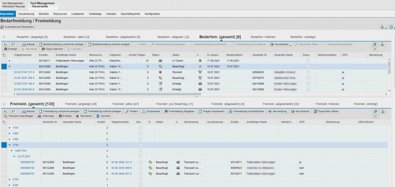Click Wagen Aussteuern
Viewport: 395px width, 187px height.
coord(211,111)
